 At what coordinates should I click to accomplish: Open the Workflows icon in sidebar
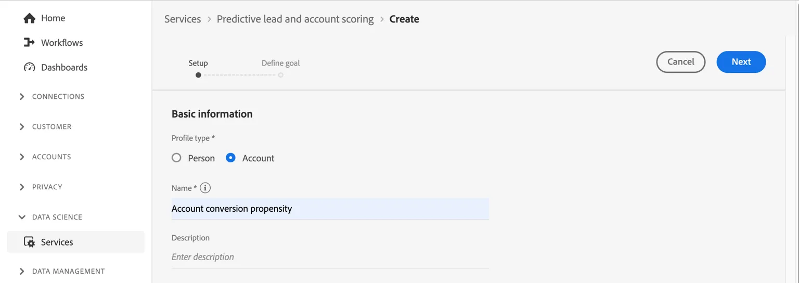point(30,43)
